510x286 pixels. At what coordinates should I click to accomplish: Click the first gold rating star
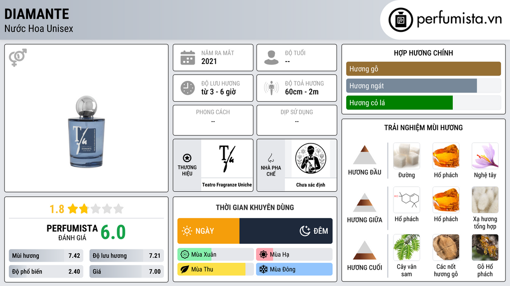[x=73, y=209]
